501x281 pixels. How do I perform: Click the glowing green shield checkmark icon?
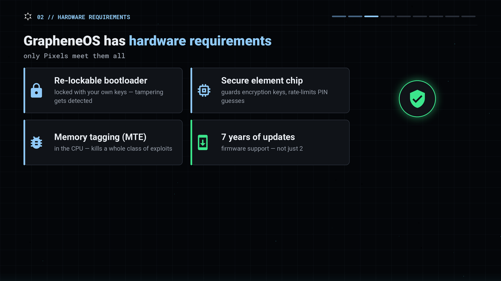[x=417, y=99]
